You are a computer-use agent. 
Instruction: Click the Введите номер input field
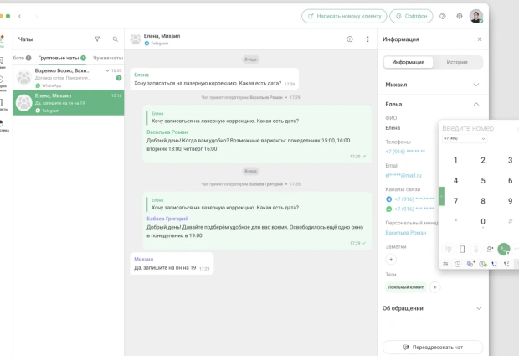[477, 128]
